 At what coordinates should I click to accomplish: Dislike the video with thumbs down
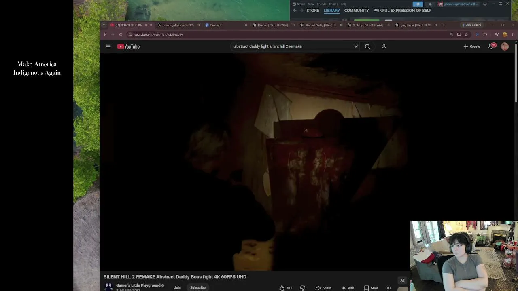click(303, 288)
